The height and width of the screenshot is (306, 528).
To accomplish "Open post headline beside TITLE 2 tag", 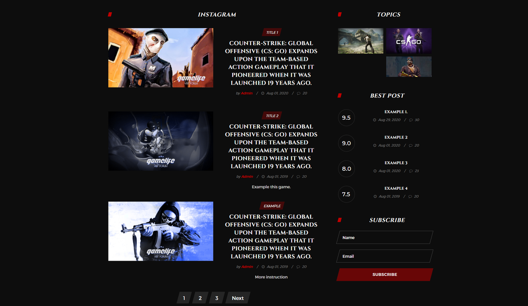I will 271,146.
